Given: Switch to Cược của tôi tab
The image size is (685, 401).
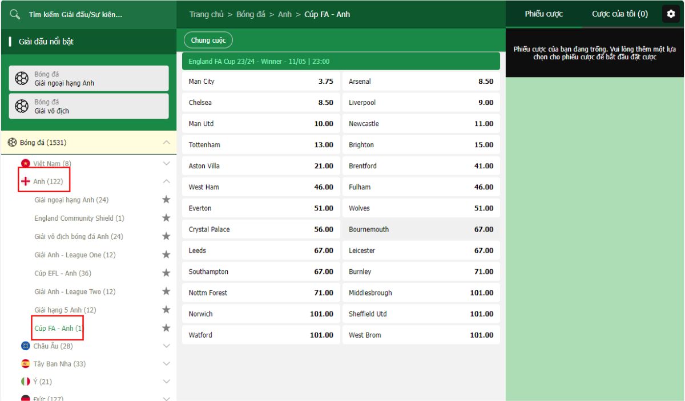Looking at the screenshot, I should coord(619,14).
